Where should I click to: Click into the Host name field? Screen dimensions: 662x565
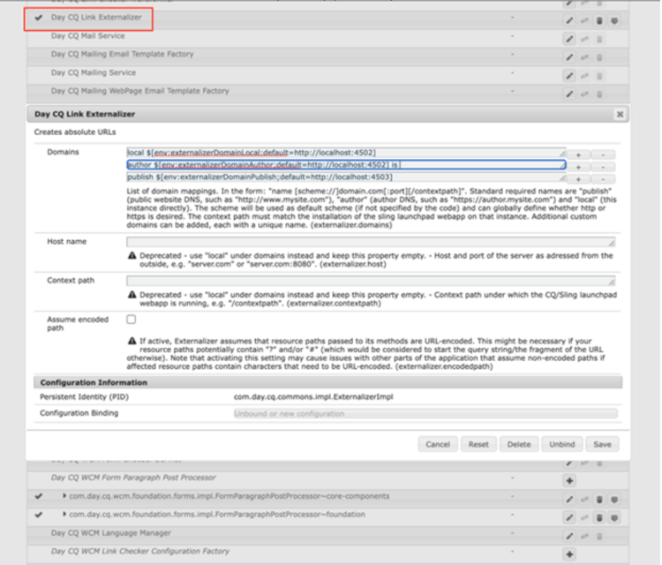tap(371, 242)
